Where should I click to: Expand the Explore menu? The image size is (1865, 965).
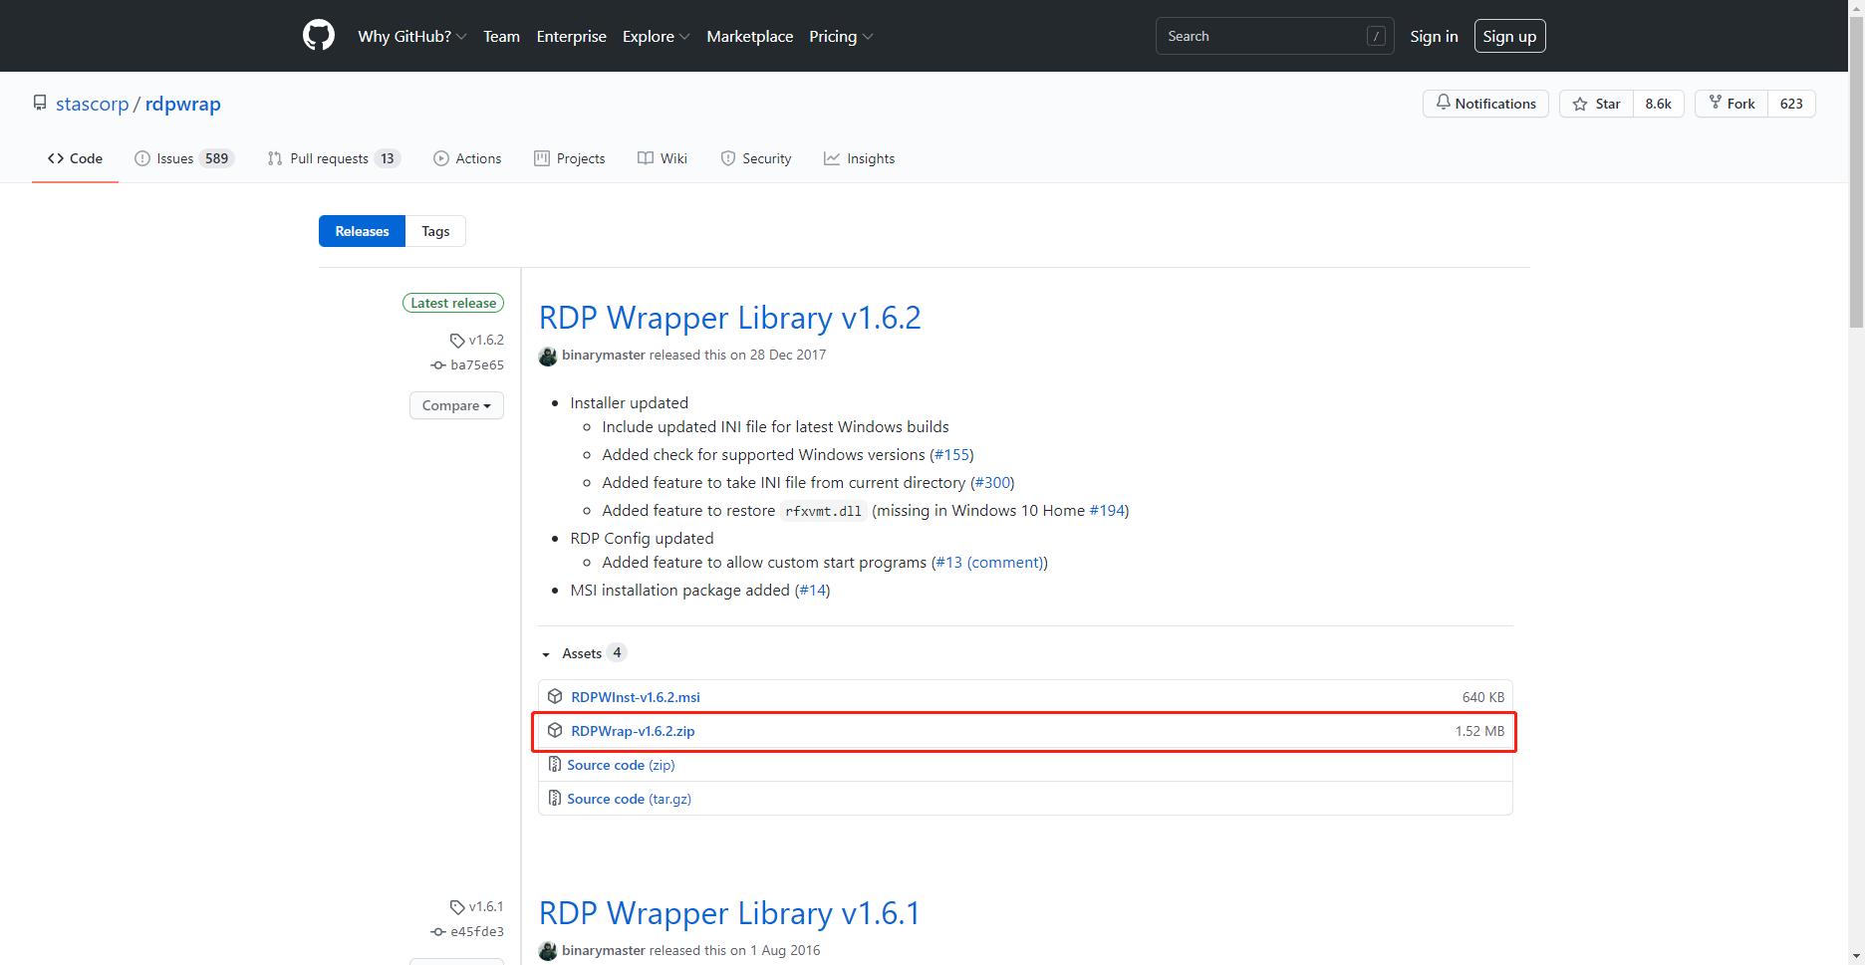(x=656, y=36)
